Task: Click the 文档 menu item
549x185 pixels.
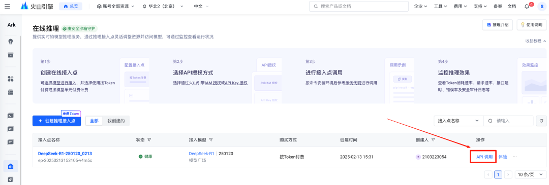Action: 511,6
